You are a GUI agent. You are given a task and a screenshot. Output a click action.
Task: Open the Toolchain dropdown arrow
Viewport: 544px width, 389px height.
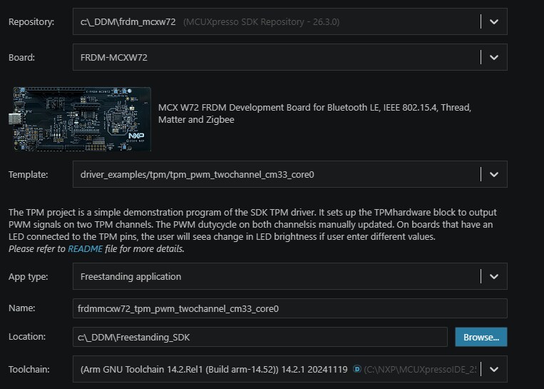494,369
